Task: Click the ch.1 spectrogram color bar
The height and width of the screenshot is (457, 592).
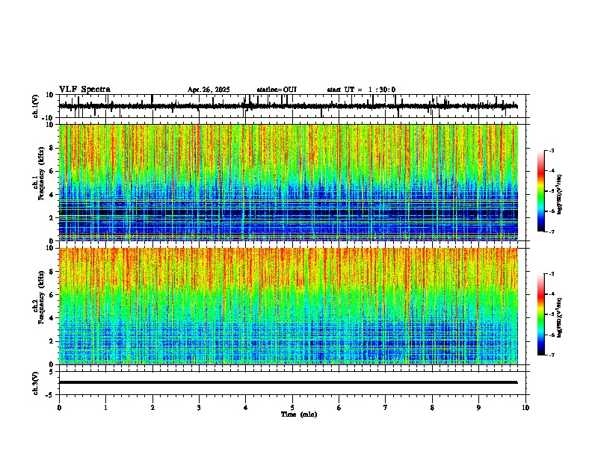Action: coord(541,191)
